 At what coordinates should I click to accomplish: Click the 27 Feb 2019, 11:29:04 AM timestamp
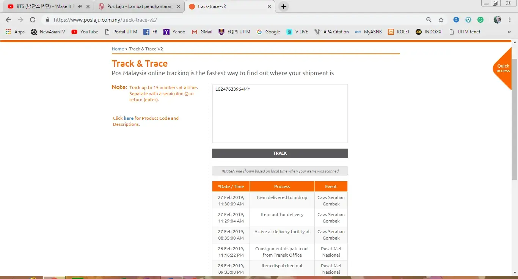(231, 218)
